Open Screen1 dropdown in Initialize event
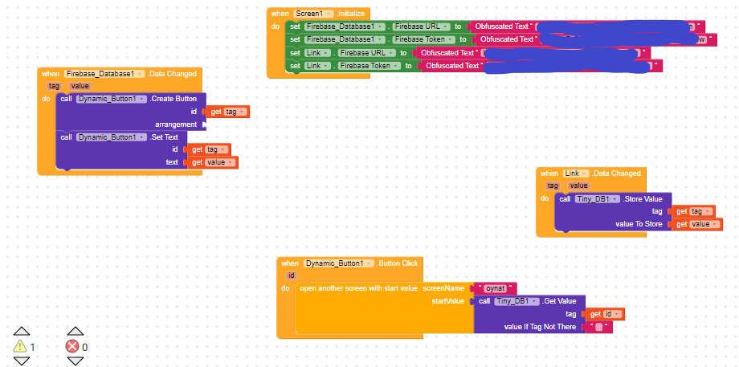Screen dimensions: 739x367 313,14
